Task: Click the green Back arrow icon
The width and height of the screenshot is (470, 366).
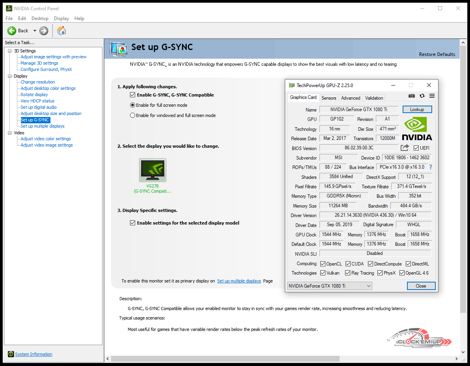Action: [x=12, y=31]
